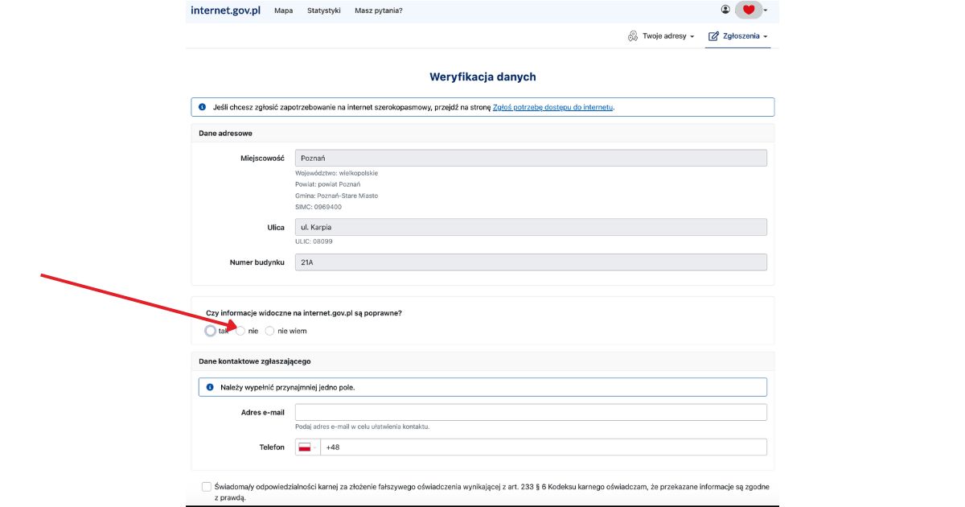Image resolution: width=965 pixels, height=507 pixels.
Task: Click the red heart avatar
Action: (x=749, y=10)
